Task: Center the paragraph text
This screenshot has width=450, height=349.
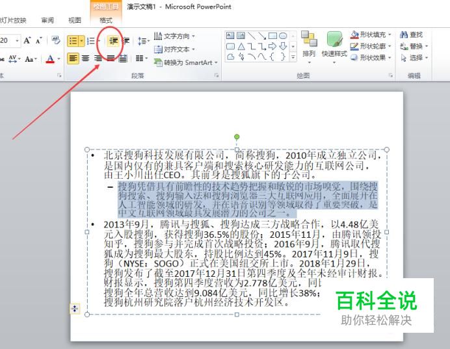Action: coord(86,58)
